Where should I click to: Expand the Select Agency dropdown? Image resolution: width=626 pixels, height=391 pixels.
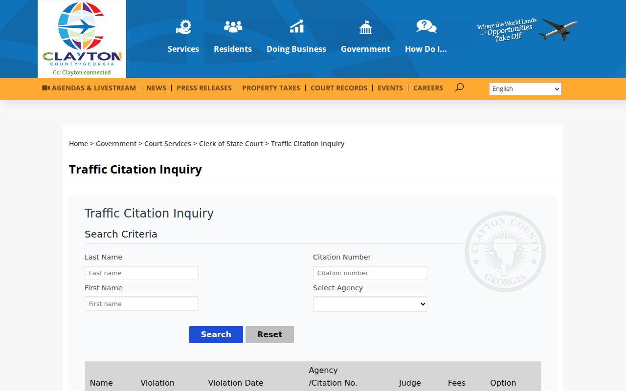[x=370, y=304]
